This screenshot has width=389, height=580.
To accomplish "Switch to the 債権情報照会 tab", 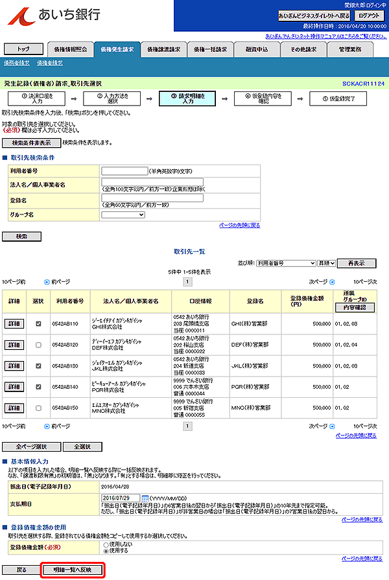I will click(x=70, y=49).
